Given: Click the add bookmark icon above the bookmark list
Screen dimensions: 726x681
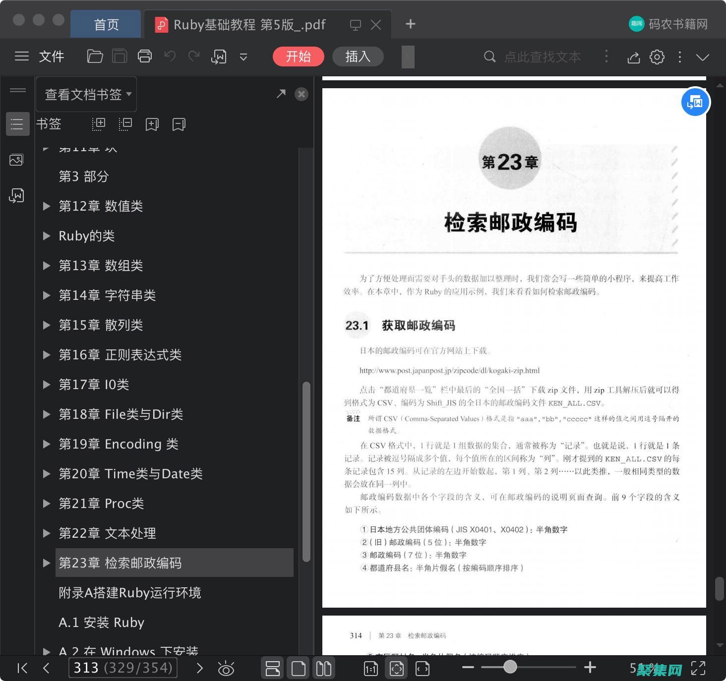Looking at the screenshot, I should coord(152,124).
